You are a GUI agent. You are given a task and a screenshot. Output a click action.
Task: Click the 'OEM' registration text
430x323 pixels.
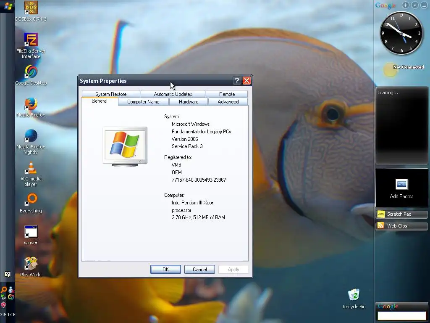coord(177,172)
